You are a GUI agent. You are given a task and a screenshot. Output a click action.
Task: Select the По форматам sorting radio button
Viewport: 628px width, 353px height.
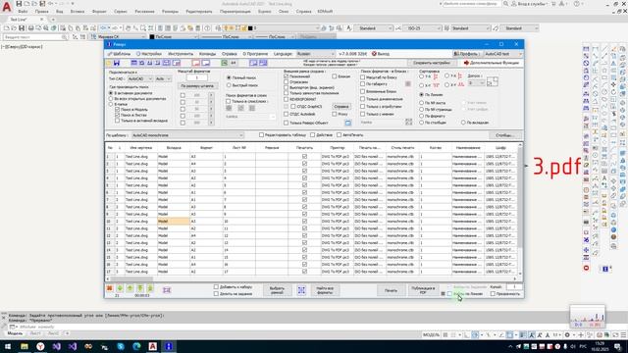(x=421, y=116)
